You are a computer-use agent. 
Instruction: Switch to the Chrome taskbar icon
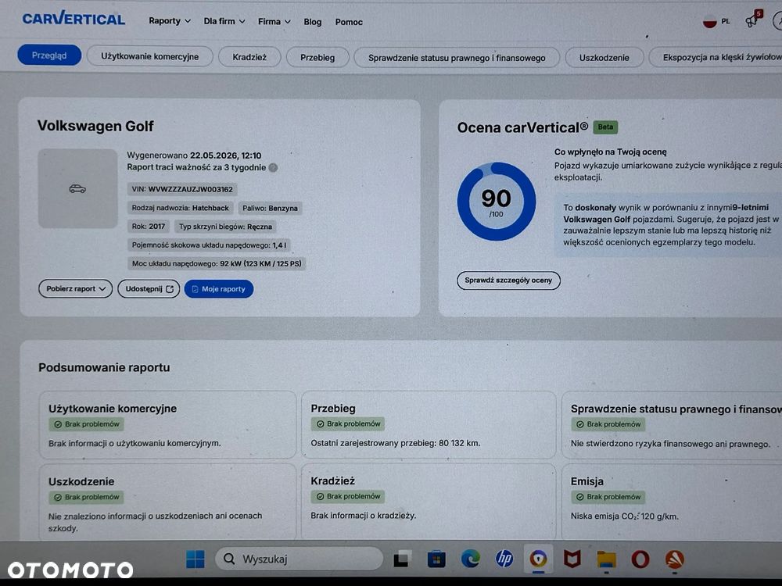pyautogui.click(x=538, y=559)
